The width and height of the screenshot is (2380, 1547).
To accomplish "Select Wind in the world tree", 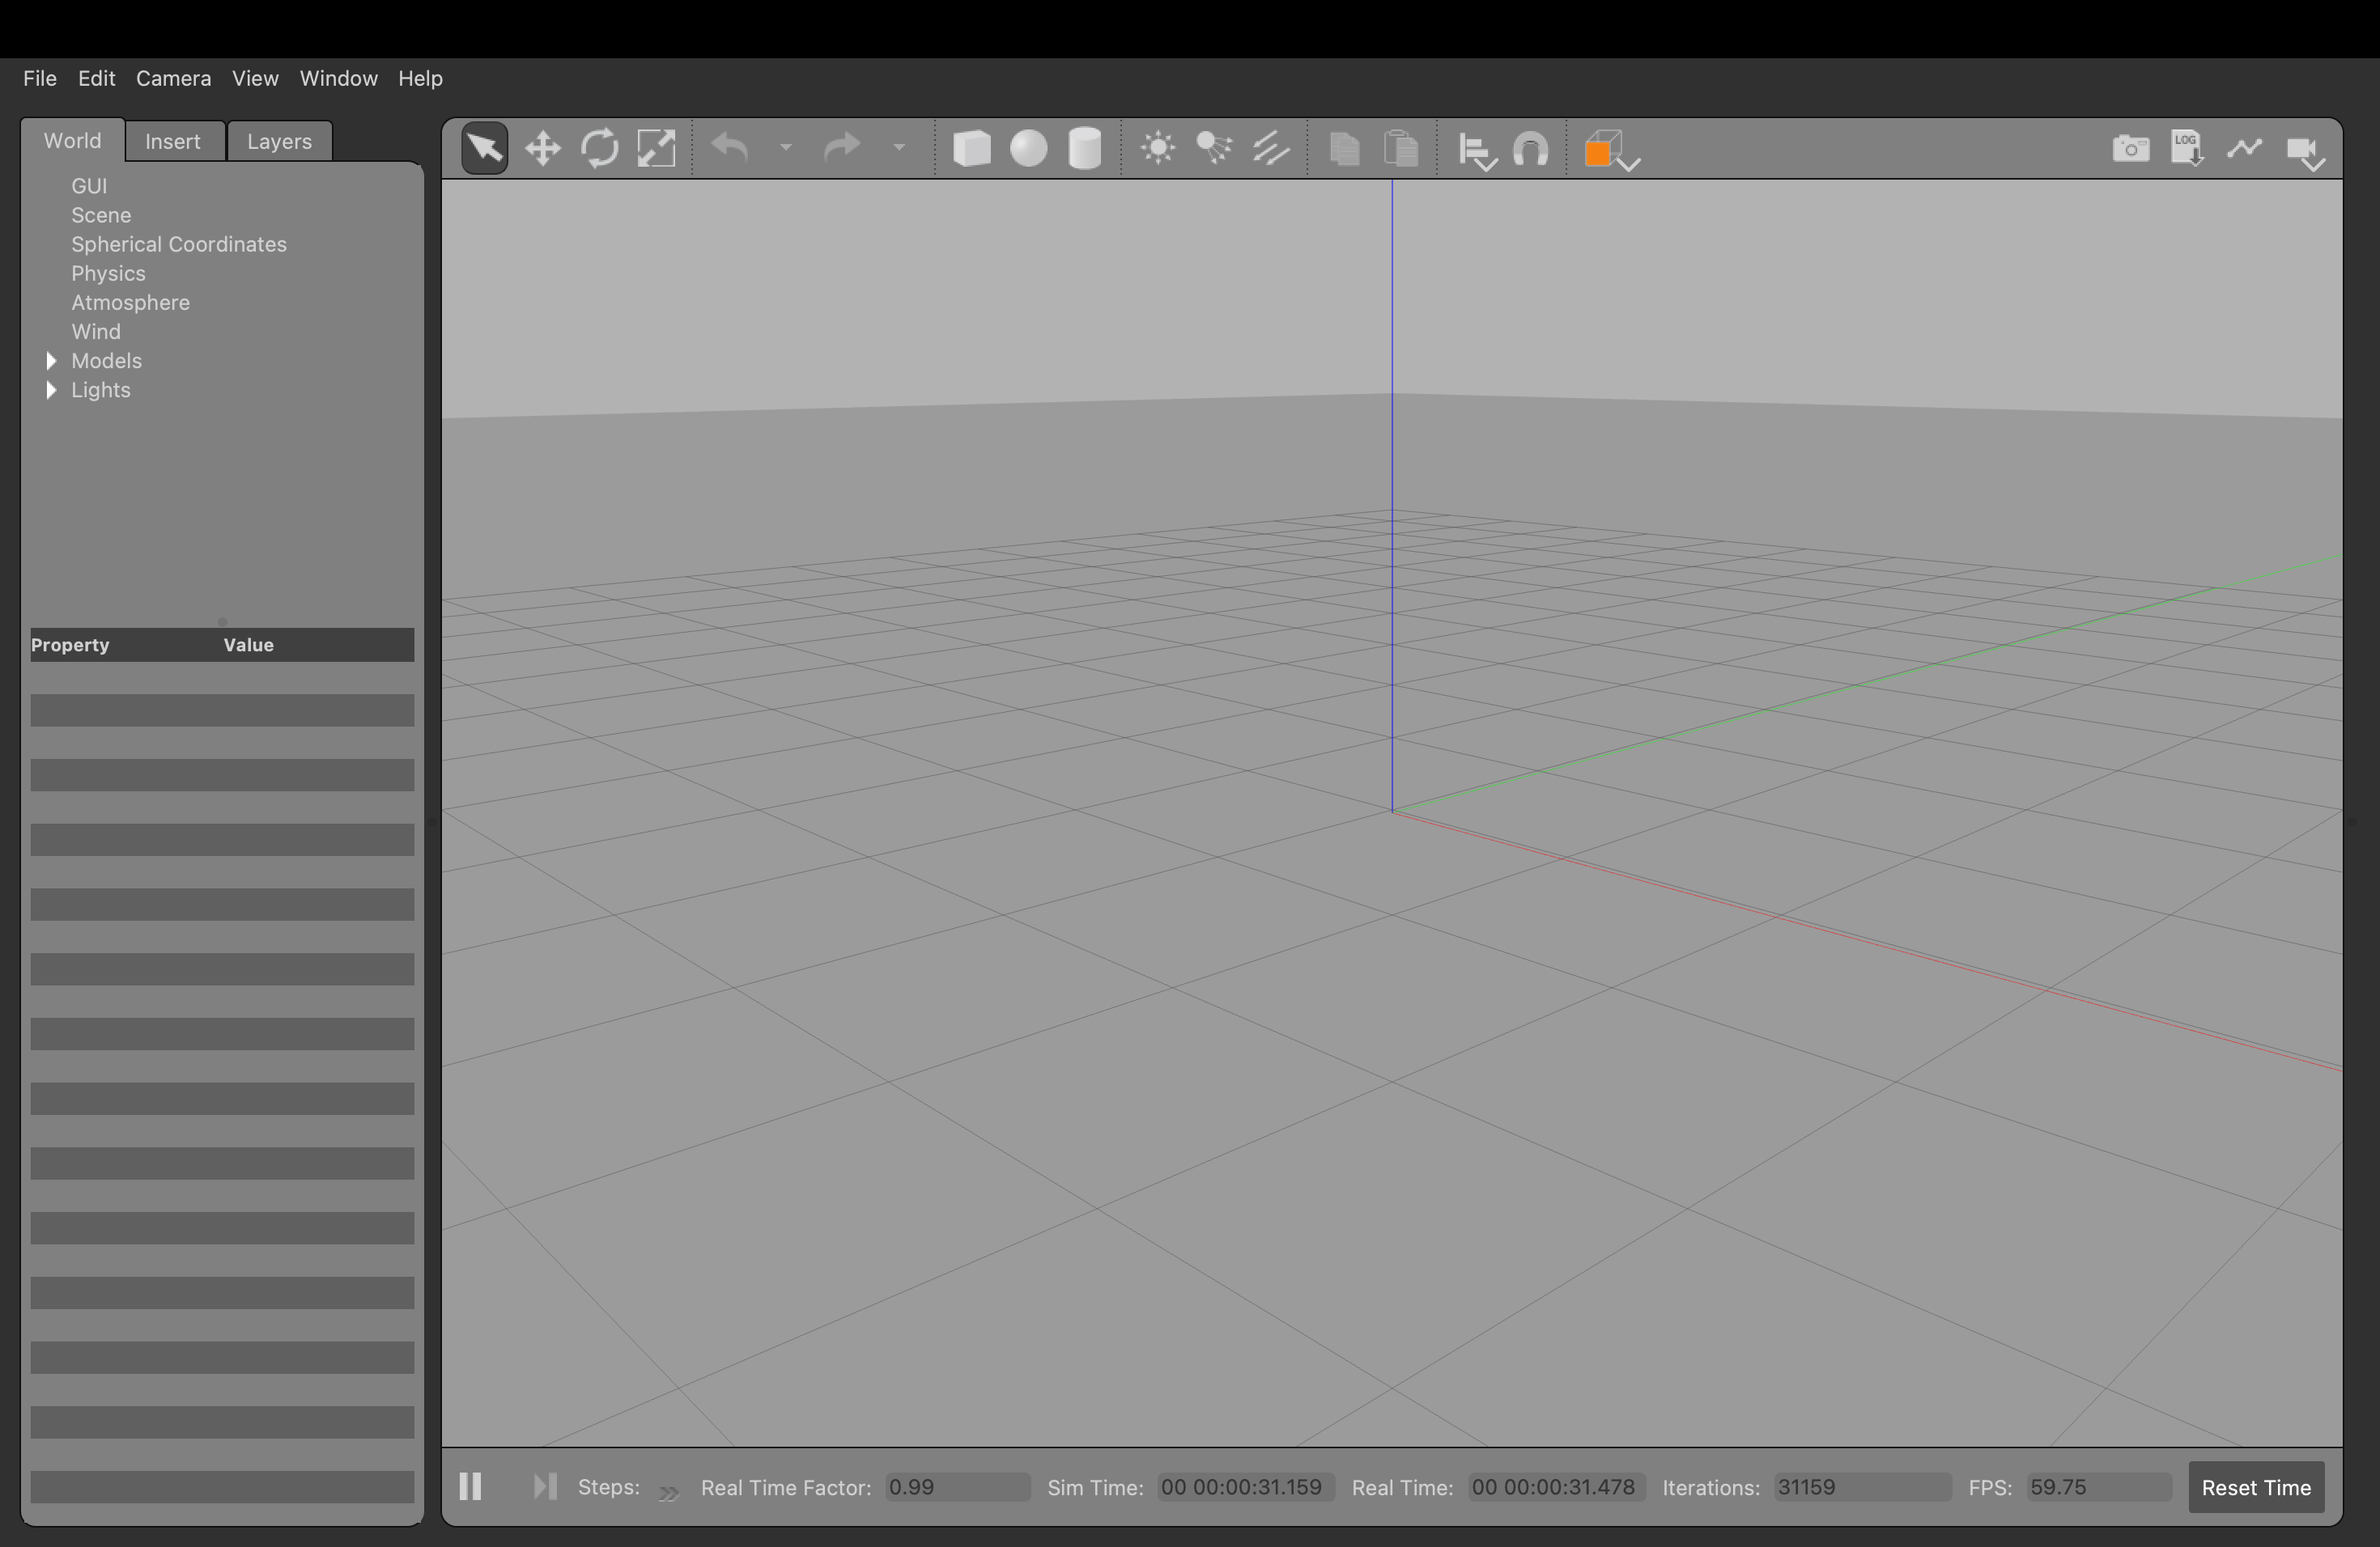I will 96,331.
